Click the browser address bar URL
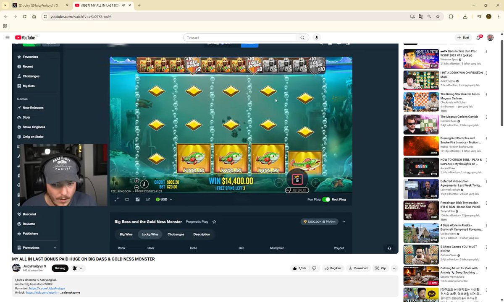The width and height of the screenshot is (504, 302). (x=81, y=16)
